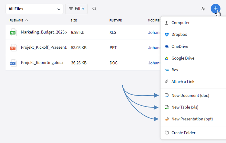Image resolution: width=226 pixels, height=143 pixels.
Task: Choose Computer upload from the menu
Action: click(x=180, y=23)
